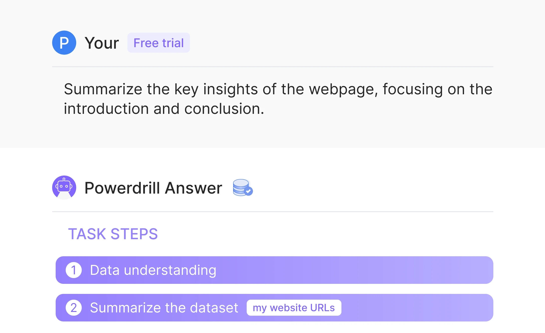Screen dimensions: 545x333
Task: Click the Summarize the dataset label text
Action: point(164,308)
